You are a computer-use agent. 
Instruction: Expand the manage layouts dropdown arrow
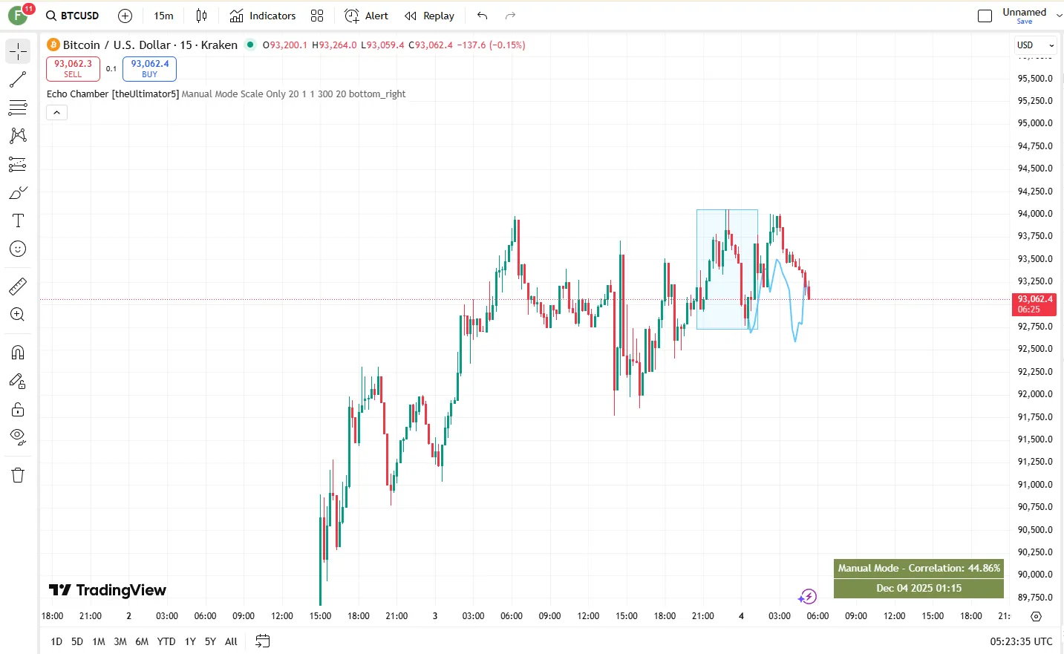(1059, 16)
